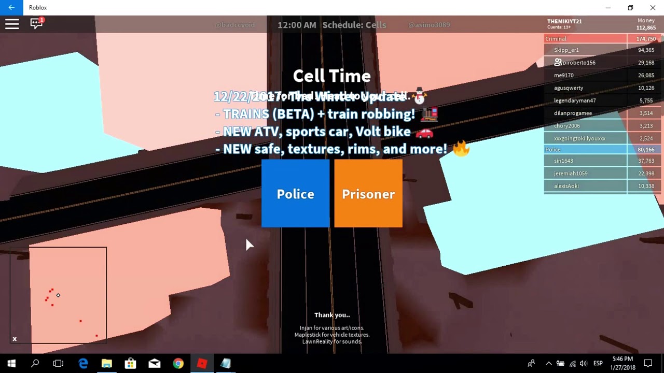The width and height of the screenshot is (664, 373).
Task: Click LawnReality for sounds credit
Action: pyautogui.click(x=332, y=341)
